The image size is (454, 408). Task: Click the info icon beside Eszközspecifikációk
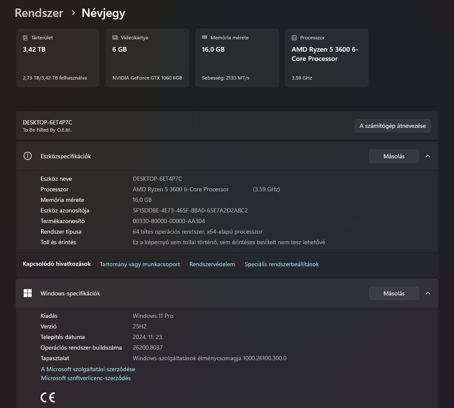(27, 156)
